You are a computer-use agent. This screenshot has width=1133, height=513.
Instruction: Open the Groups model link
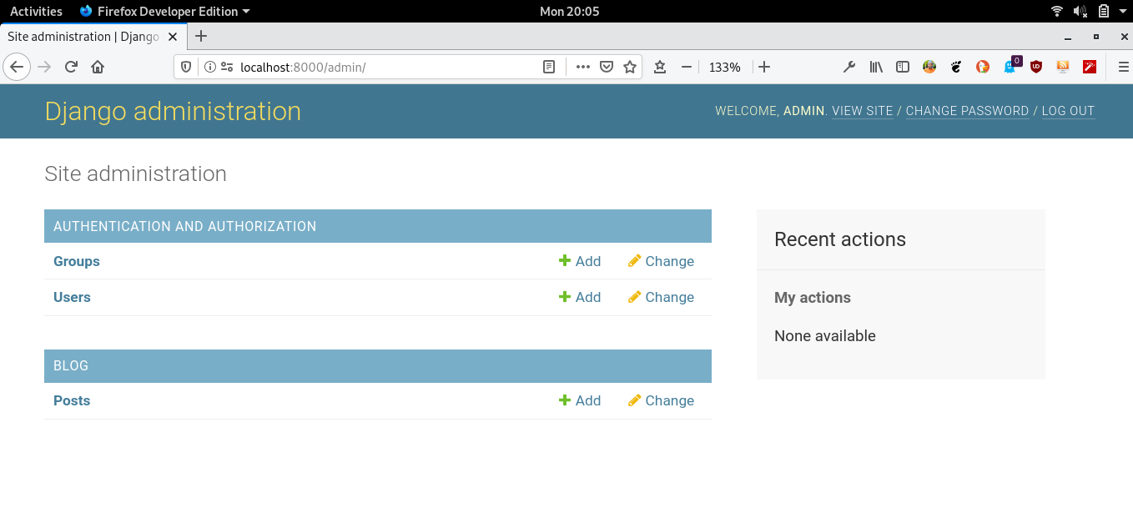[x=77, y=261]
